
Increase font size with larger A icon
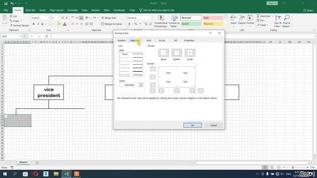(x=63, y=18)
